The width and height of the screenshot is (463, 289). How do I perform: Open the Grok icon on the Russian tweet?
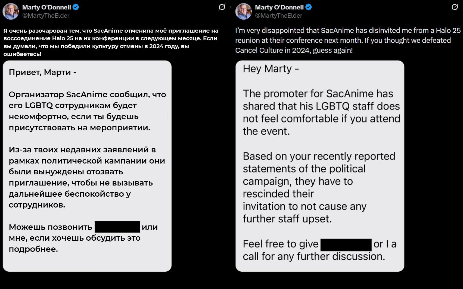pos(222,7)
